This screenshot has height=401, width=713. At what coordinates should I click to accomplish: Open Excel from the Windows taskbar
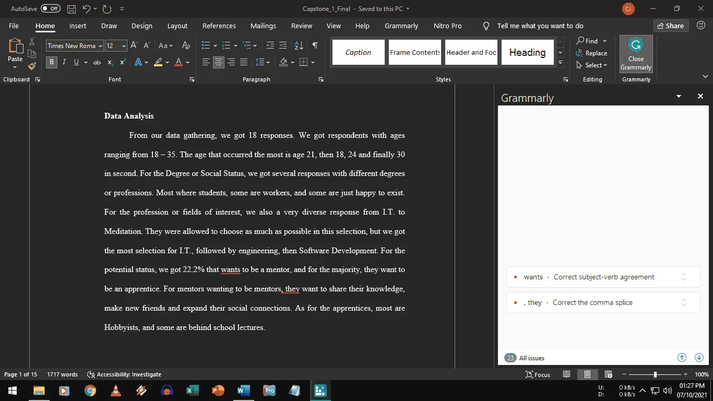pyautogui.click(x=192, y=390)
